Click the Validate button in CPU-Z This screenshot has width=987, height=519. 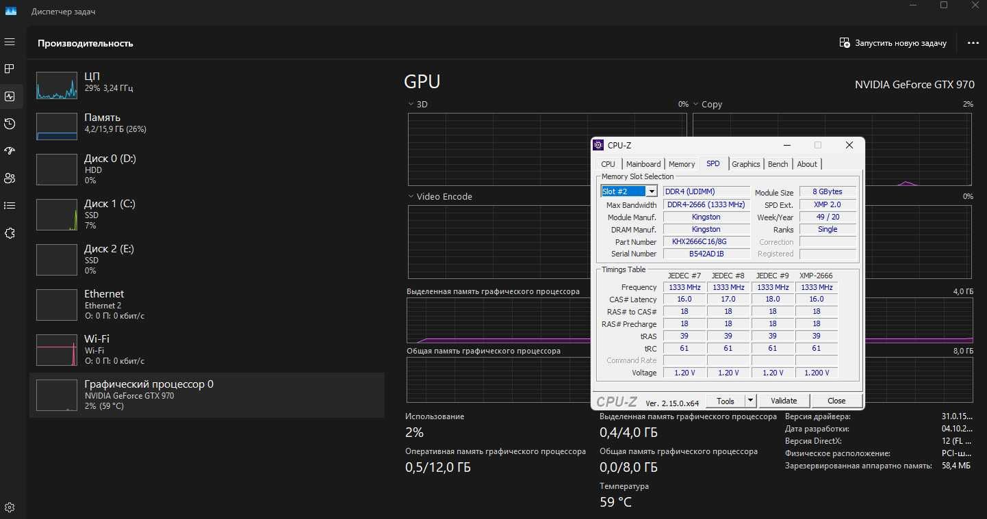coord(784,401)
